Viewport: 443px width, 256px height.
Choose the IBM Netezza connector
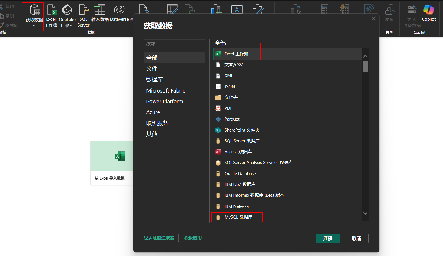click(287, 206)
